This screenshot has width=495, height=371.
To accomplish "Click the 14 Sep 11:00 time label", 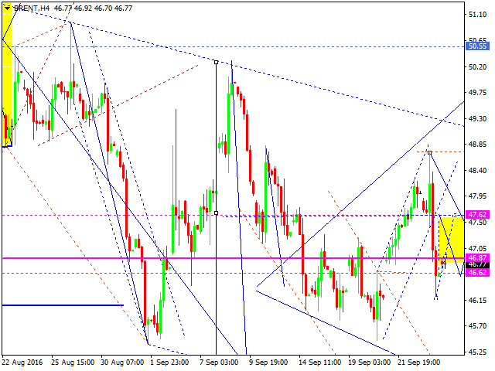I will (319, 362).
